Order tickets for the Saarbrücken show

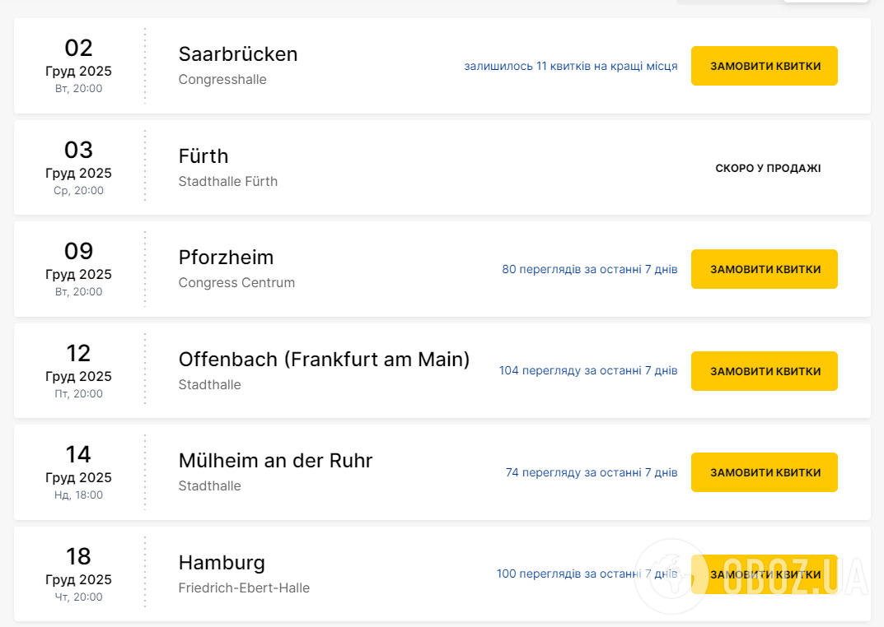pyautogui.click(x=764, y=66)
